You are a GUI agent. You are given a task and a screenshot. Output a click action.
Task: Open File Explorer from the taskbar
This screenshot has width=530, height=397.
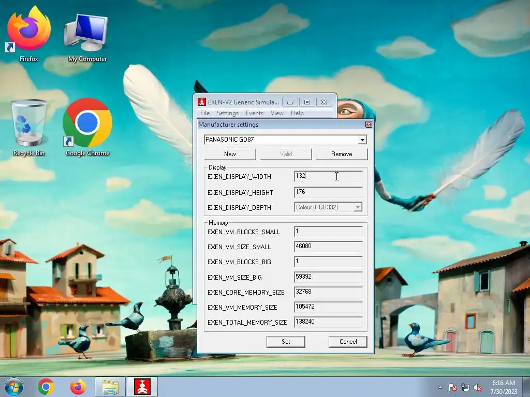pyautogui.click(x=110, y=387)
